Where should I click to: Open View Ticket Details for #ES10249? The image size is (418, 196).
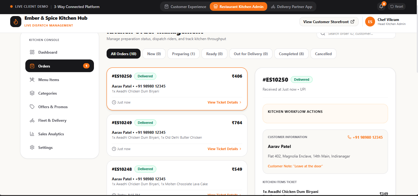(225, 149)
